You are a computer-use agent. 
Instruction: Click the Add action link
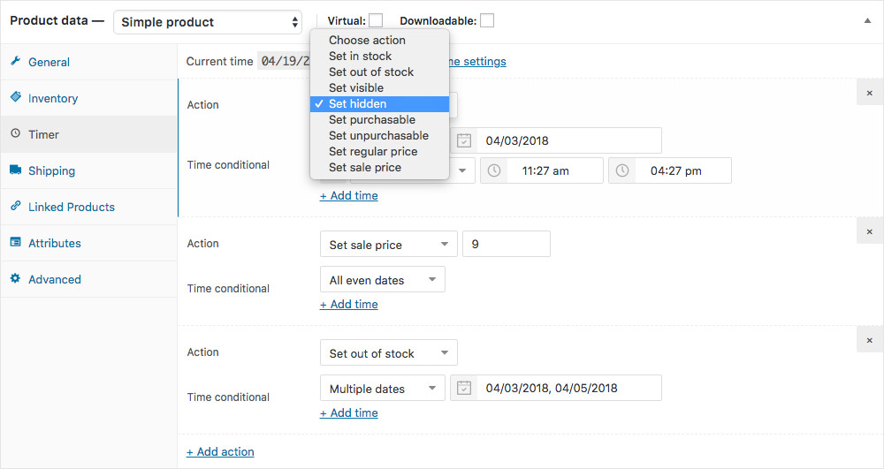tap(220, 451)
